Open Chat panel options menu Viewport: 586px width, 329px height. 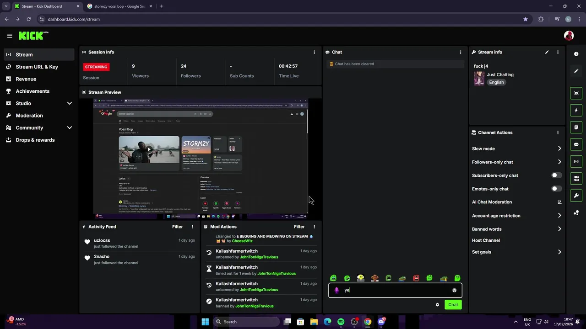(461, 52)
